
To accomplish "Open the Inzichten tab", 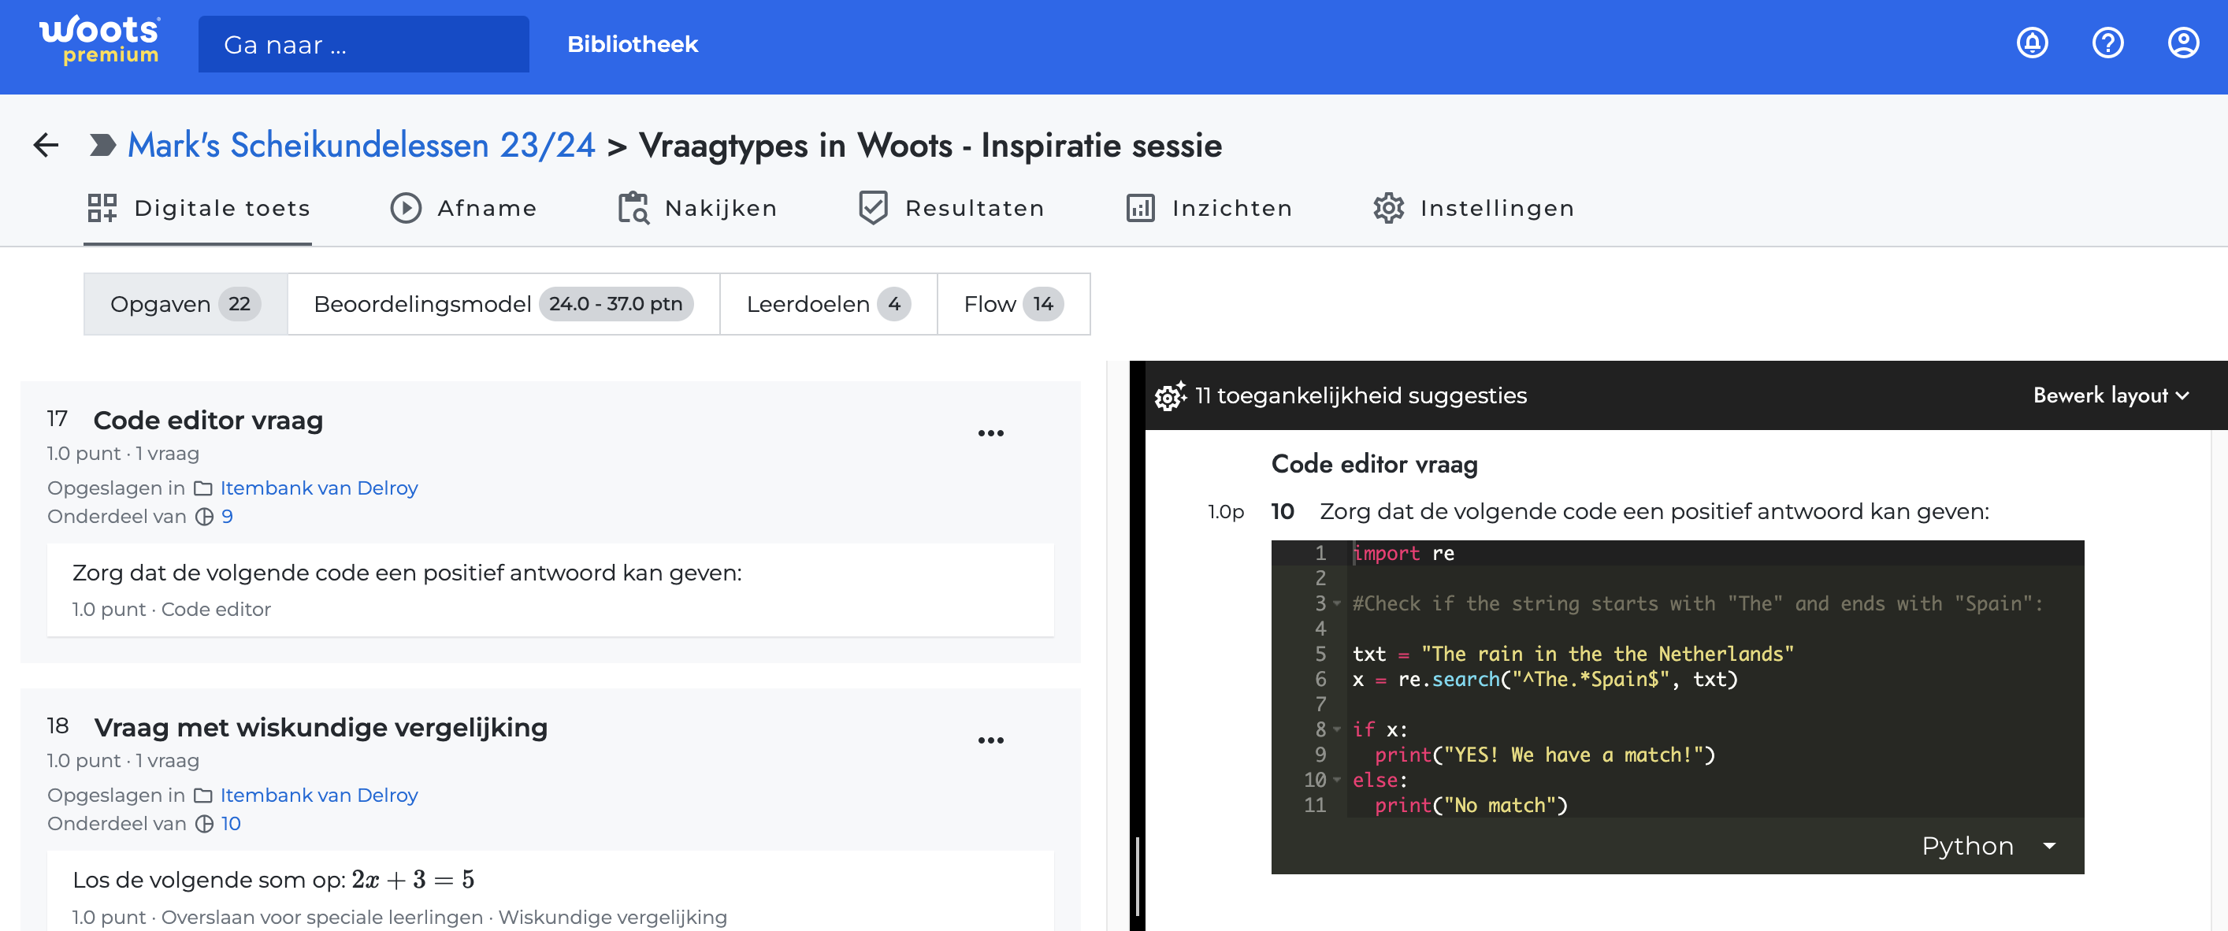I will tap(1209, 208).
